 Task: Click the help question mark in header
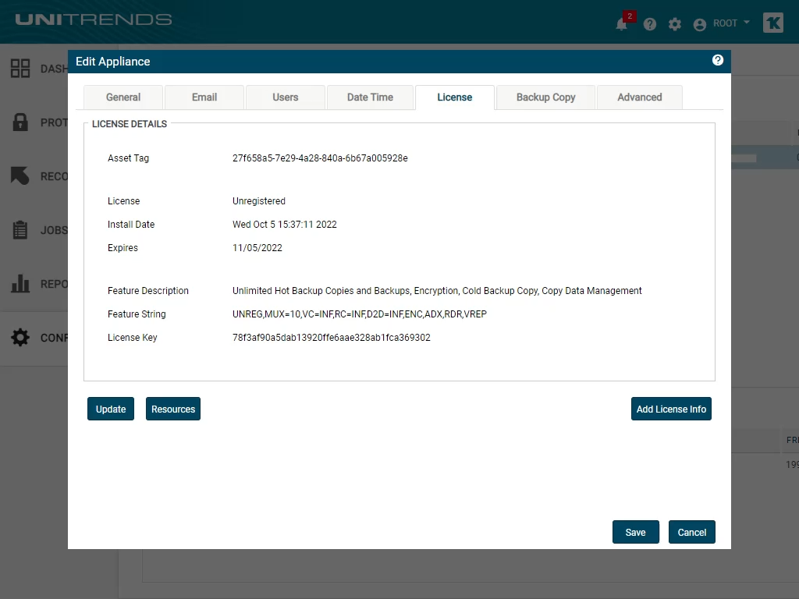coord(650,24)
